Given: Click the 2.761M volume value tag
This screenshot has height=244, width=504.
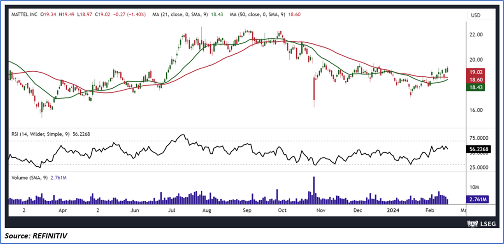Looking at the screenshot, I should [477, 200].
